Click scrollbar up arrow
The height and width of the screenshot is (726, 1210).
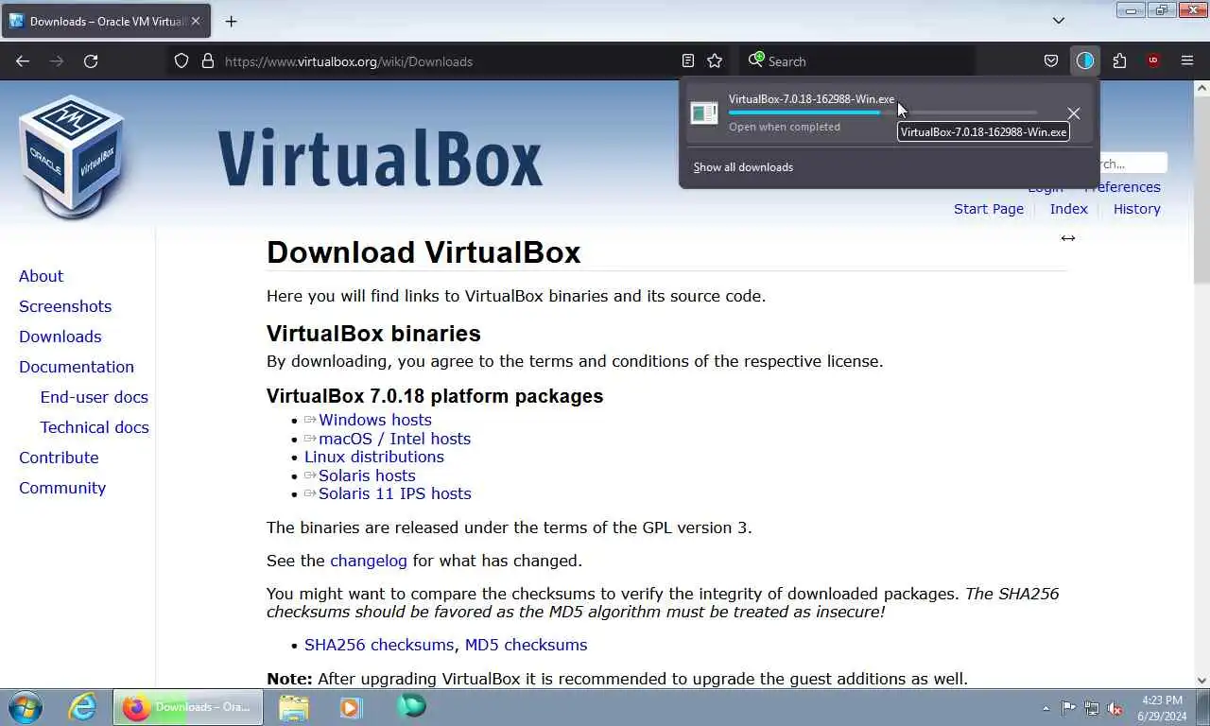coord(1201,88)
